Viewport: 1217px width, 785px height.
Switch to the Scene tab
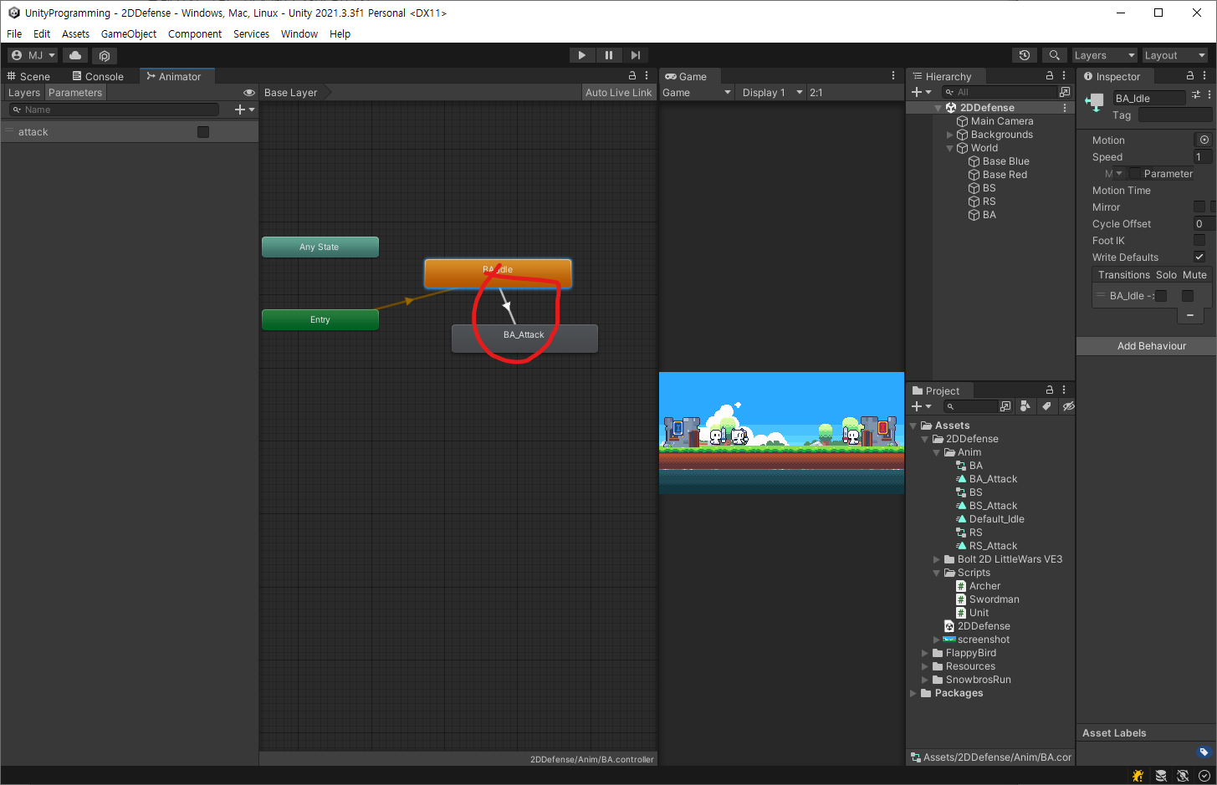(28, 76)
